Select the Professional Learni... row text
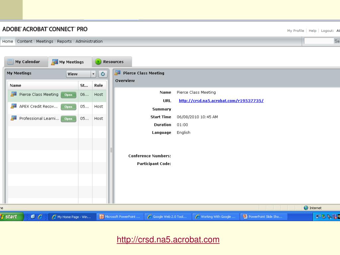The width and height of the screenshot is (340, 255). (39, 118)
